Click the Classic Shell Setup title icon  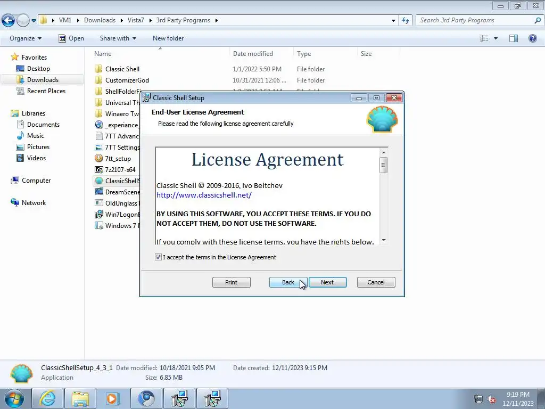pos(147,98)
